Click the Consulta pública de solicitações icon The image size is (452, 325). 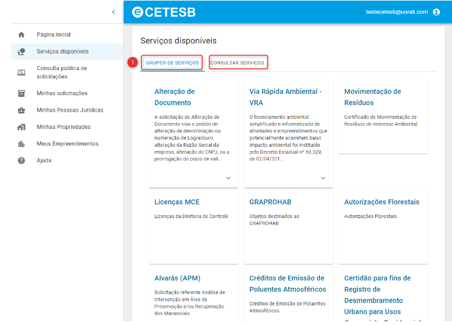tap(21, 72)
